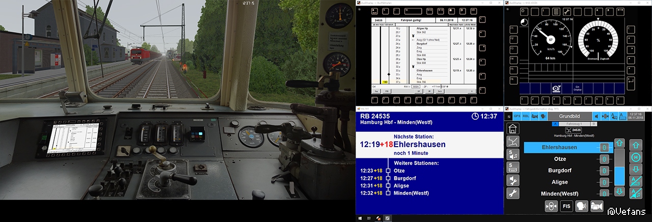Click the C key on KISS side
Screen dimensions: 652x222
(x=631, y=30)
